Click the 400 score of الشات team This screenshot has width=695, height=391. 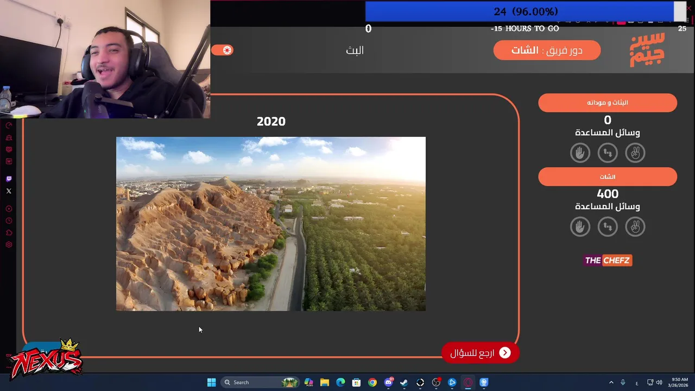608,194
